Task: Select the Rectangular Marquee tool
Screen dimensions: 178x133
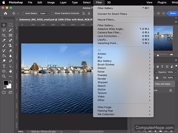Action: coord(10,25)
